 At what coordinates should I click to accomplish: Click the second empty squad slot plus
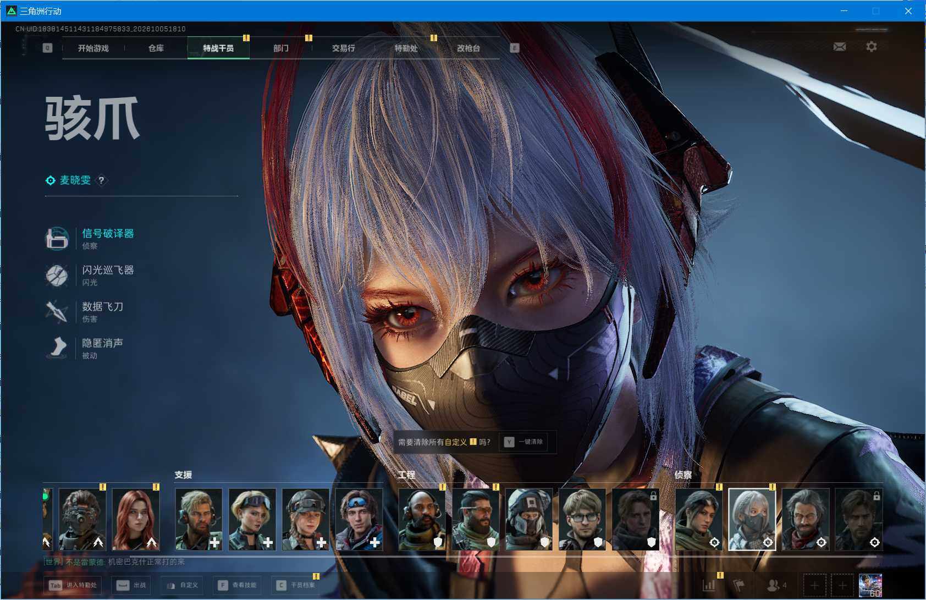click(x=842, y=585)
